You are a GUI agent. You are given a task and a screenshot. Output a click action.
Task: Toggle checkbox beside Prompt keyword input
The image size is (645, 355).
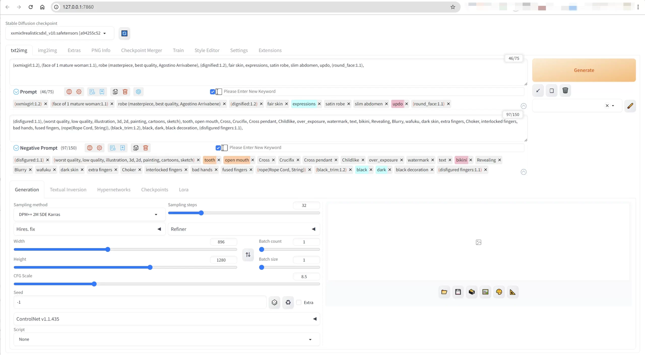point(212,92)
